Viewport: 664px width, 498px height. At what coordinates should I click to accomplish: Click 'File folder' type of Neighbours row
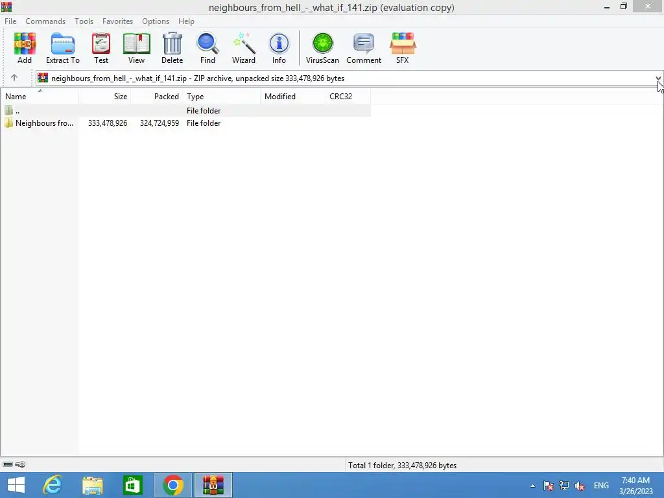tap(204, 123)
